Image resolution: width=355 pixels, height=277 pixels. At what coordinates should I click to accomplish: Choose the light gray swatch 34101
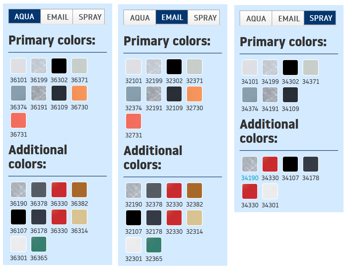[x=250, y=68]
